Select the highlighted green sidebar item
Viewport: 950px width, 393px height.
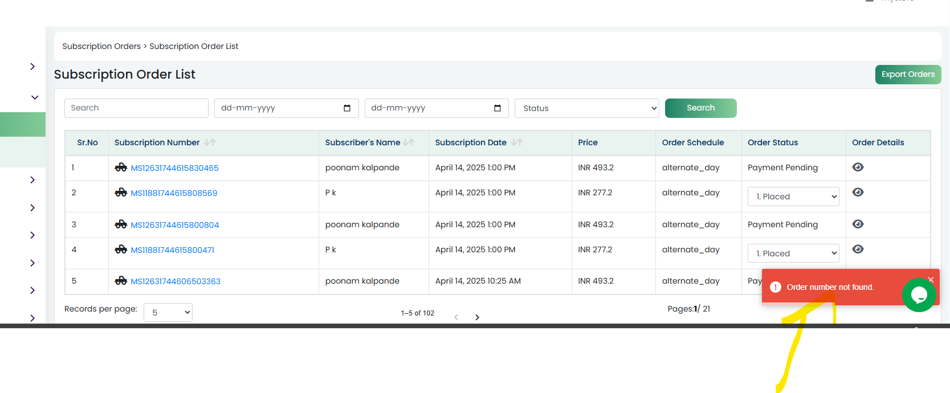[x=23, y=124]
